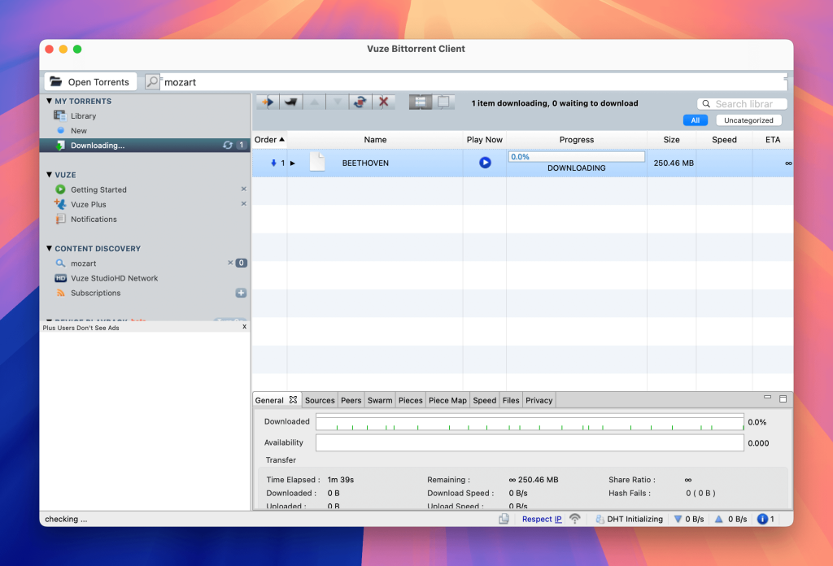The width and height of the screenshot is (833, 566).
Task: Open the Speed tab
Action: tap(485, 400)
